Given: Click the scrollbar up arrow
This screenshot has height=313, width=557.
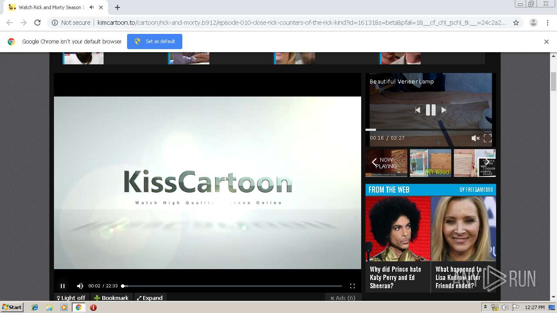Looking at the screenshot, I should click(554, 56).
